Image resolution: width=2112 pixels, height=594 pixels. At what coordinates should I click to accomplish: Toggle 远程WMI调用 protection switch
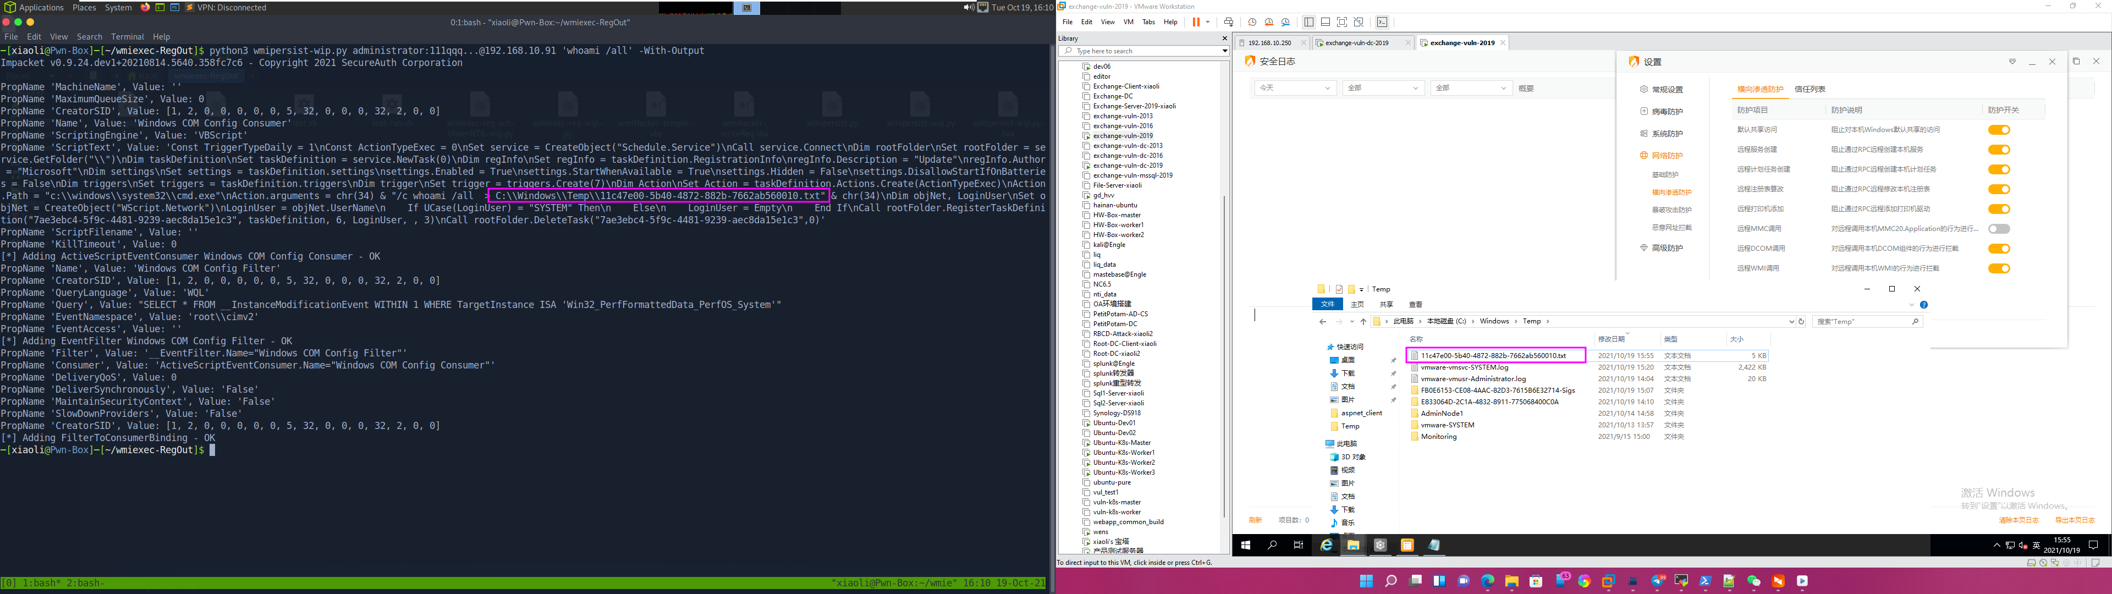pyautogui.click(x=1999, y=268)
